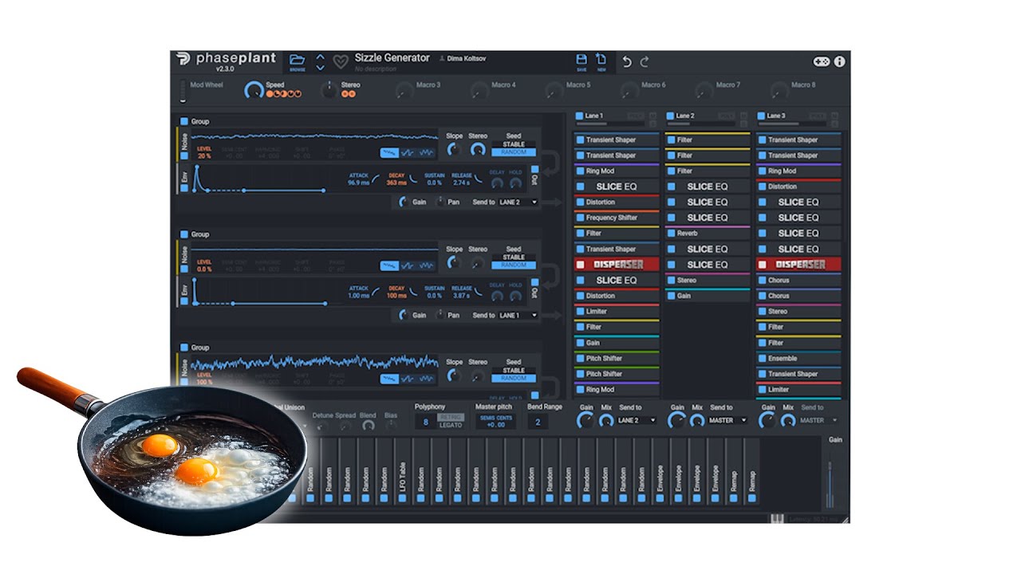Toggle the second Group enable checkbox

[x=184, y=234]
